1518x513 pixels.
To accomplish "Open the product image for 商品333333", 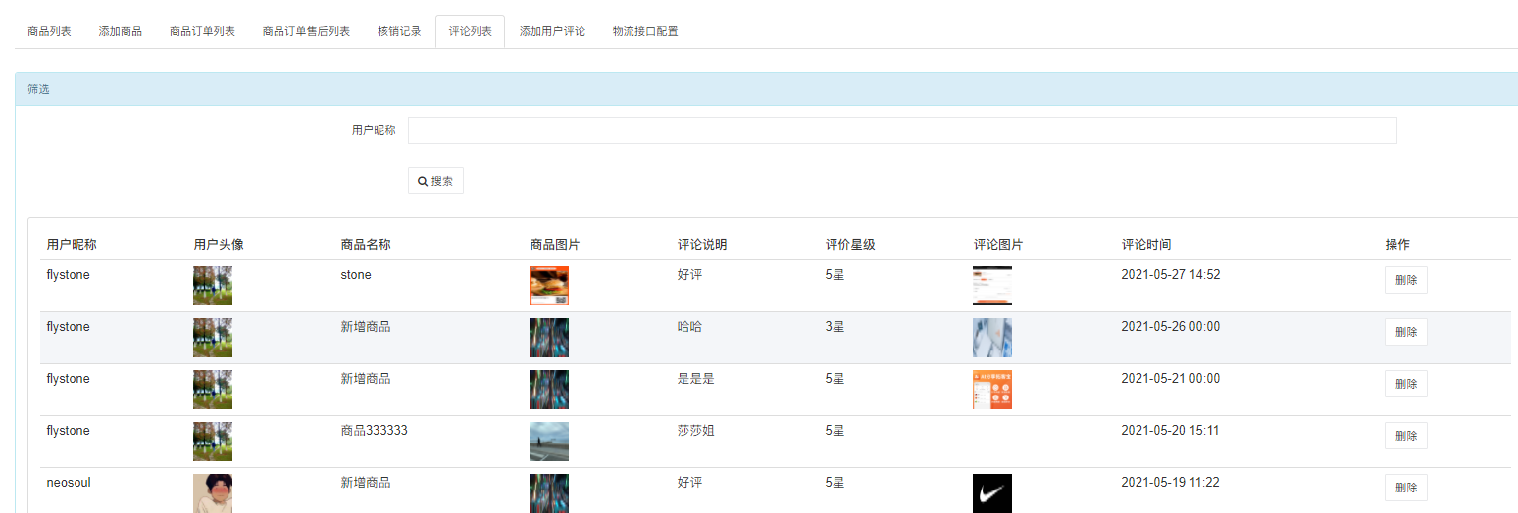I will point(548,442).
